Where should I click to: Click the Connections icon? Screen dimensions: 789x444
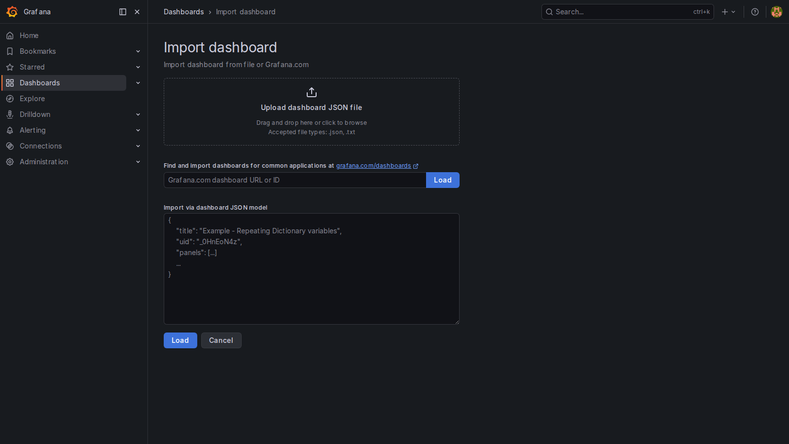(10, 146)
